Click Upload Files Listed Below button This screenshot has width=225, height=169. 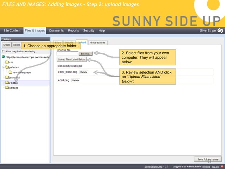coord(72,60)
